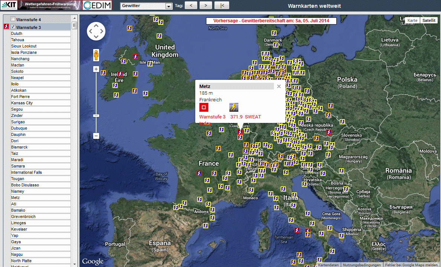The height and width of the screenshot is (267, 441).
Task: Click the Kartendaten label
Action: (328, 265)
